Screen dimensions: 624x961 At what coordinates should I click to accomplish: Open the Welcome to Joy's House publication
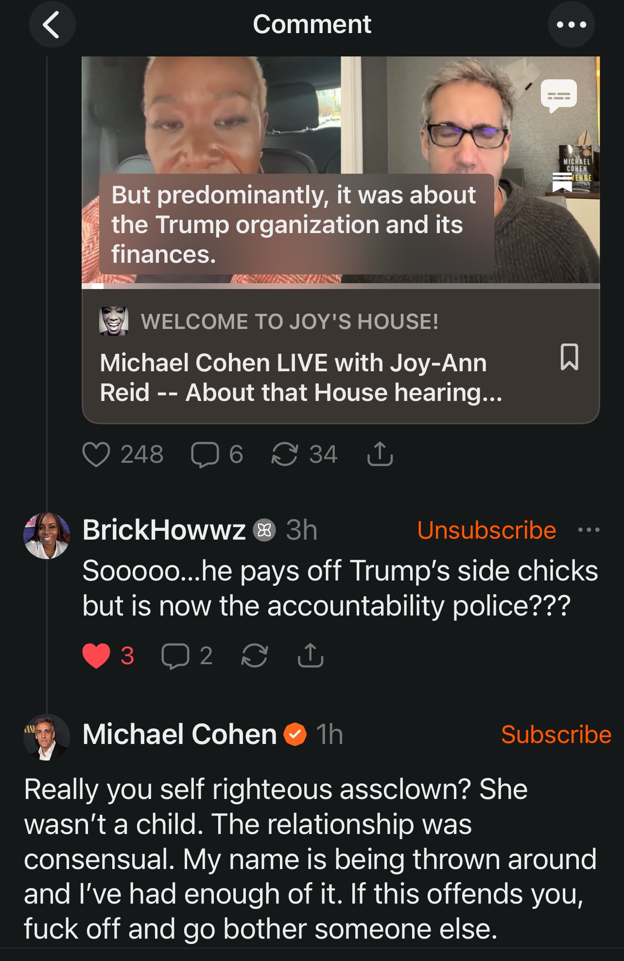[289, 322]
